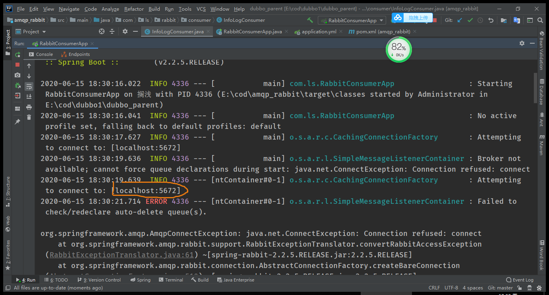Open Search Everywhere with the magnifier
The width and height of the screenshot is (549, 295).
tap(540, 20)
